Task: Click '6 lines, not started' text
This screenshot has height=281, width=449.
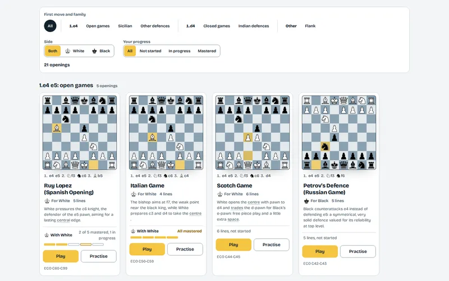Action: [233, 231]
